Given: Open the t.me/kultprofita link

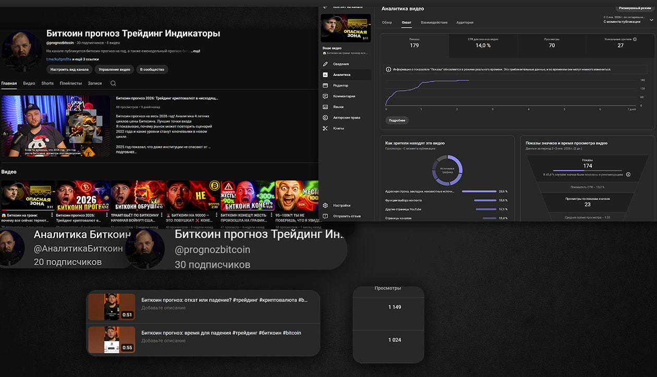Looking at the screenshot, I should (58, 59).
